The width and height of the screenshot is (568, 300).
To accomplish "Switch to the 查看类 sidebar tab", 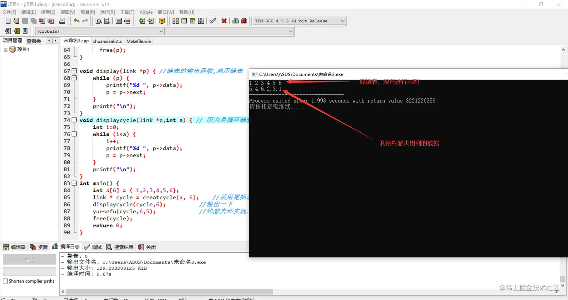I will point(34,41).
